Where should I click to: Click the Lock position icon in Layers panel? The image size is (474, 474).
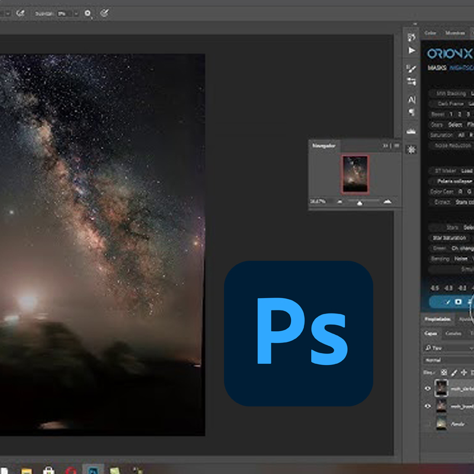pos(463,373)
